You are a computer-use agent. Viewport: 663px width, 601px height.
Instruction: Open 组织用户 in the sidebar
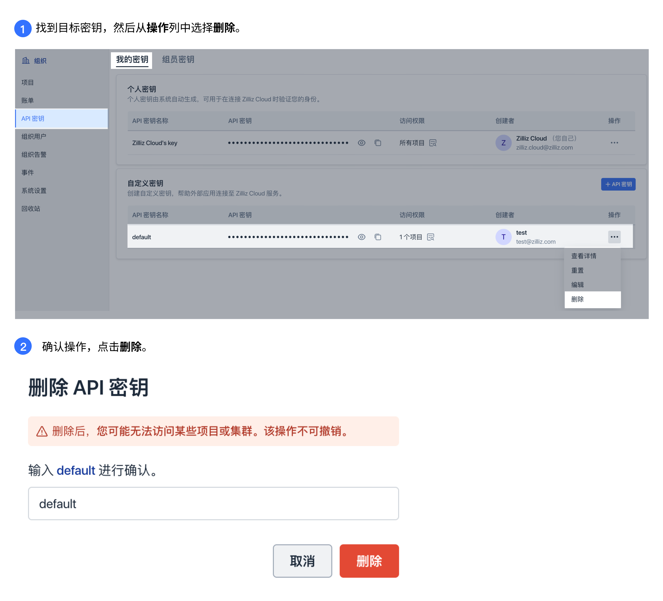pyautogui.click(x=34, y=136)
